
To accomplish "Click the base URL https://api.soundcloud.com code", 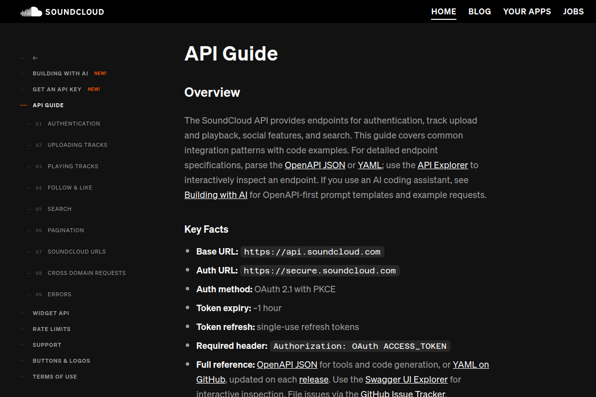I will [x=312, y=252].
